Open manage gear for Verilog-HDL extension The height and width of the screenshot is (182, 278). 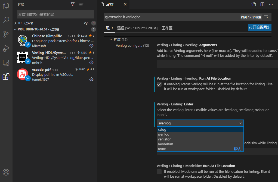tap(91, 62)
